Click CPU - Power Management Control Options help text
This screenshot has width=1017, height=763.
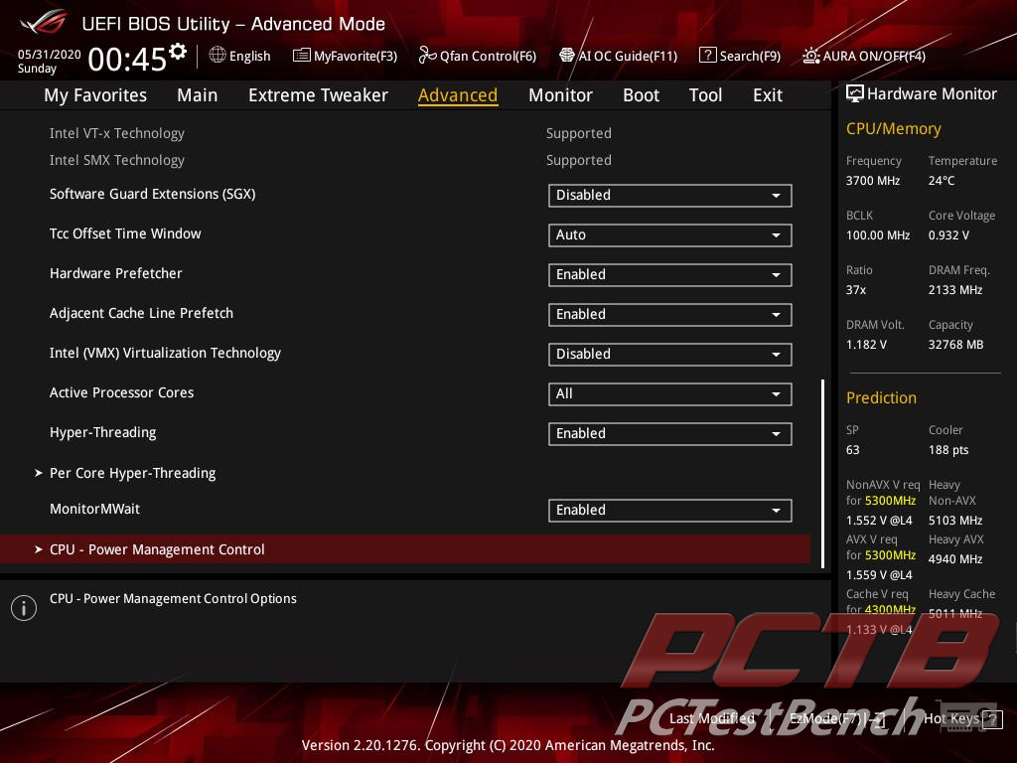click(173, 598)
